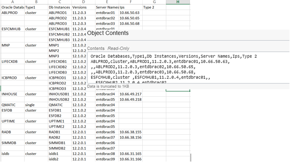Image resolution: width=292 pixels, height=162 pixels.
Task: Select column A header
Action: coord(13,2)
